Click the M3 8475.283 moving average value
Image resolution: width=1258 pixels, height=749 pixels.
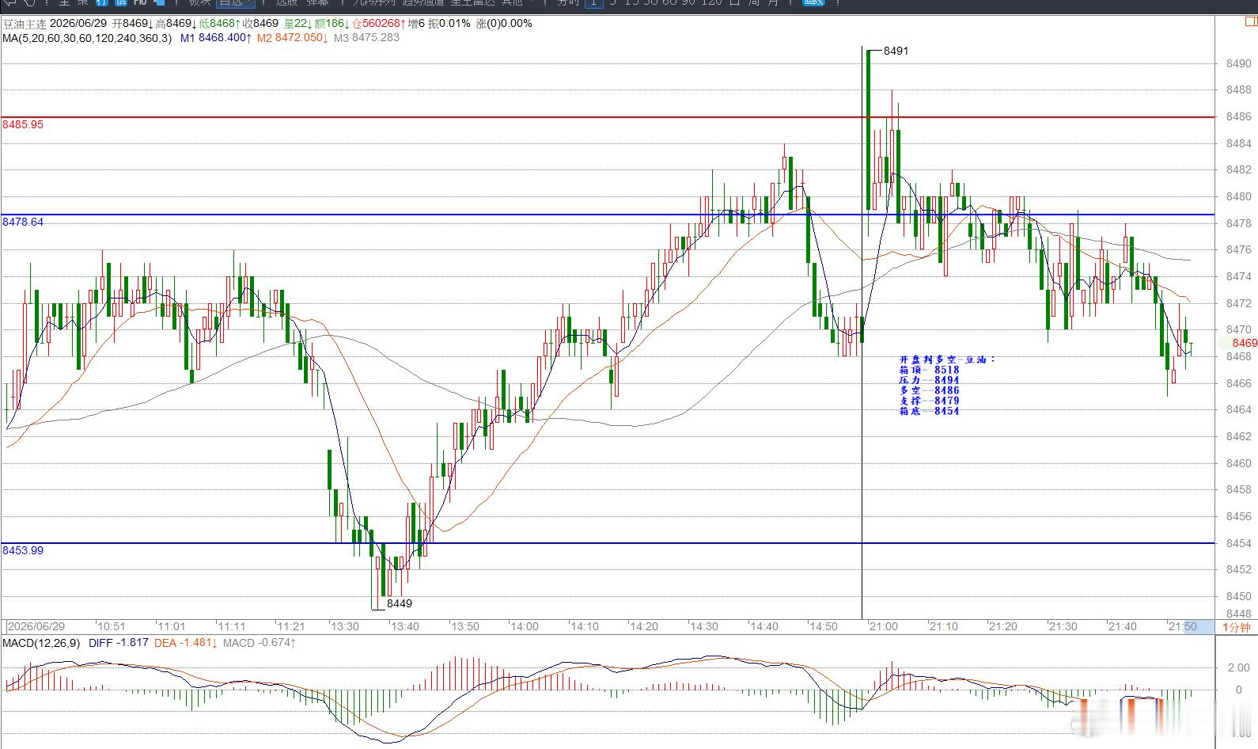[367, 38]
